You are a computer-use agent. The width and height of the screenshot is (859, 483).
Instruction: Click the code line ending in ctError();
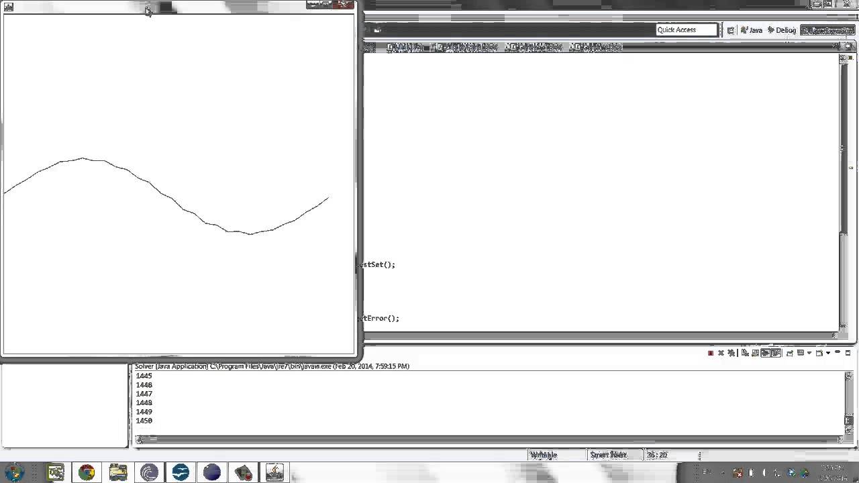379,318
